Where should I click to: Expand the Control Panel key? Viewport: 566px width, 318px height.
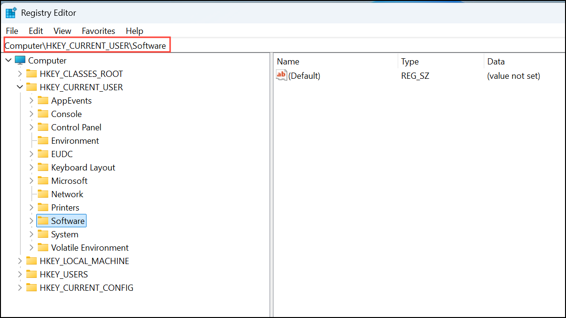32,127
